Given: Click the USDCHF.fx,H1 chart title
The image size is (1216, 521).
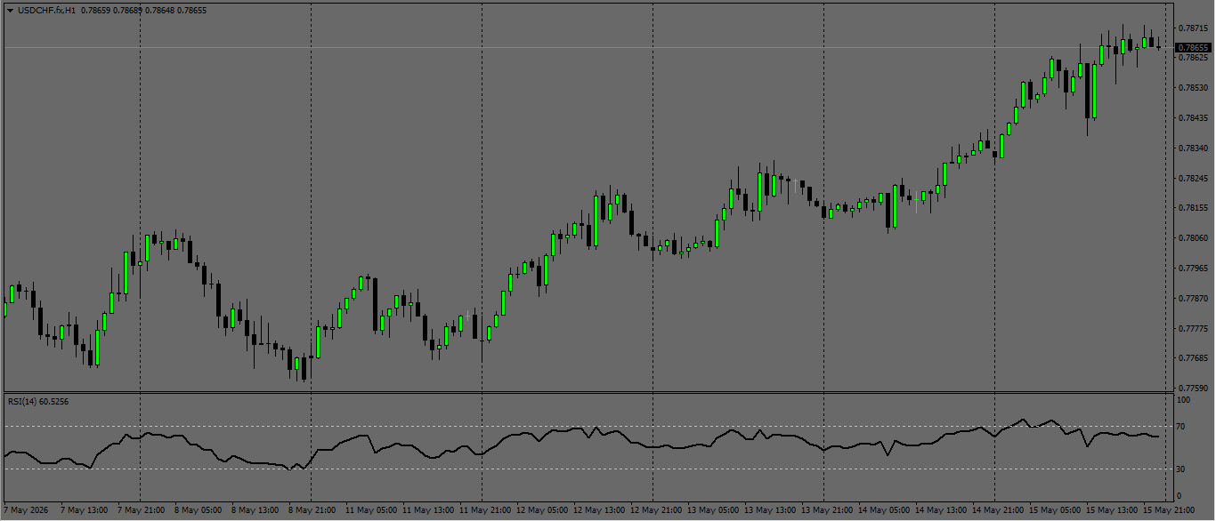Looking at the screenshot, I should coord(46,11).
